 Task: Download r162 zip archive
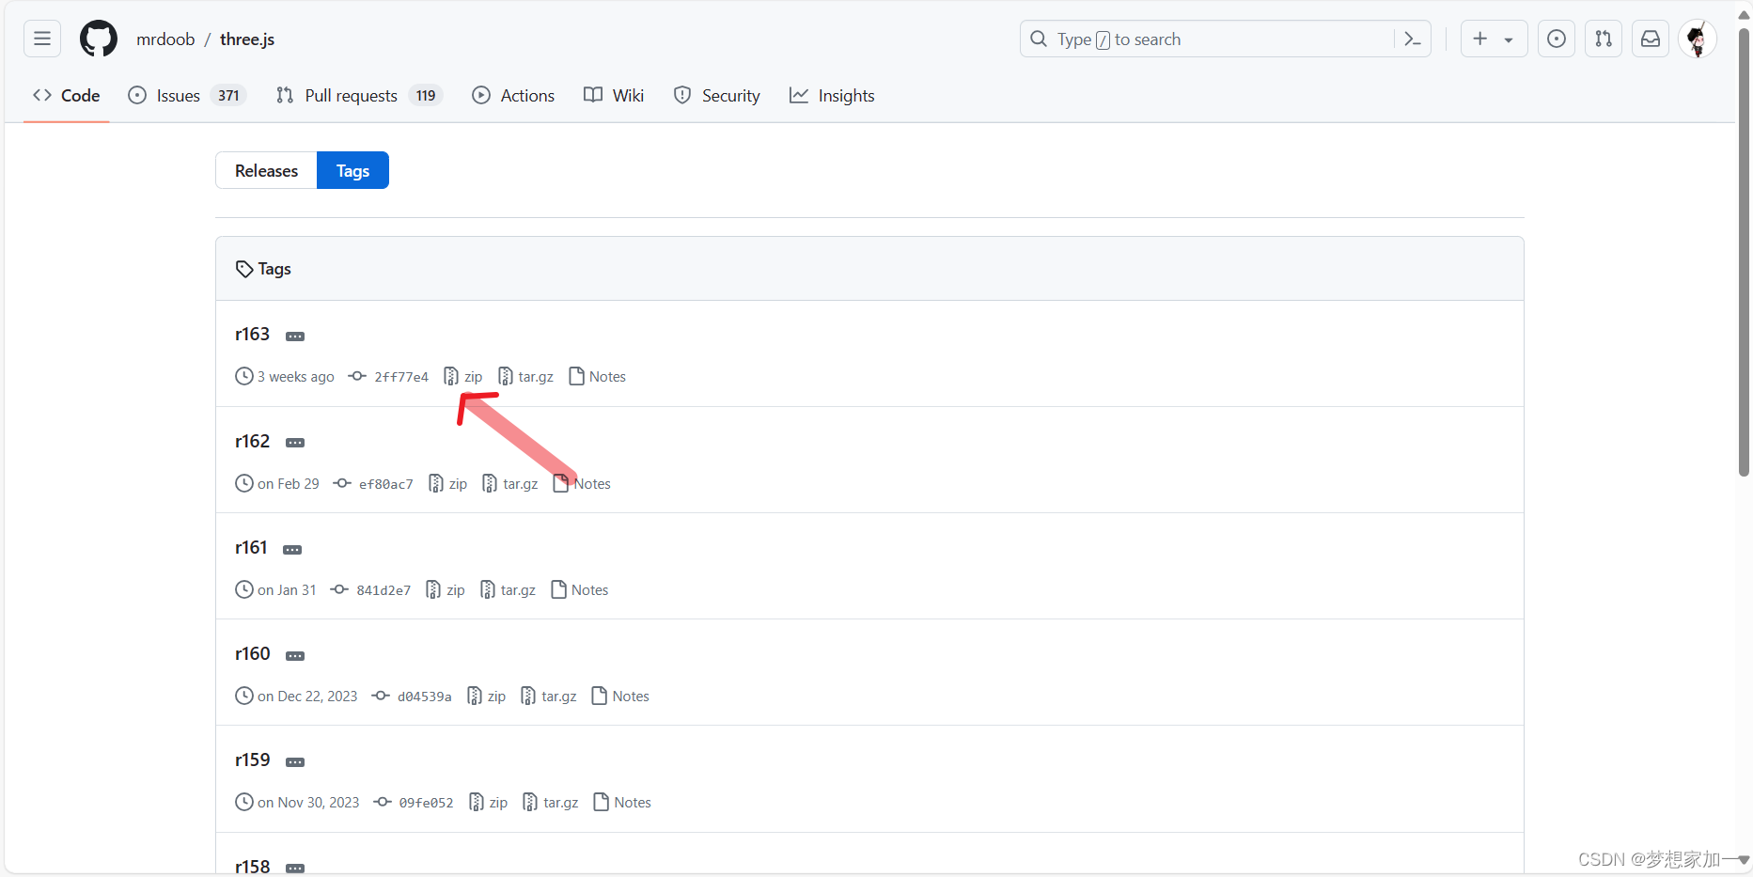click(448, 483)
